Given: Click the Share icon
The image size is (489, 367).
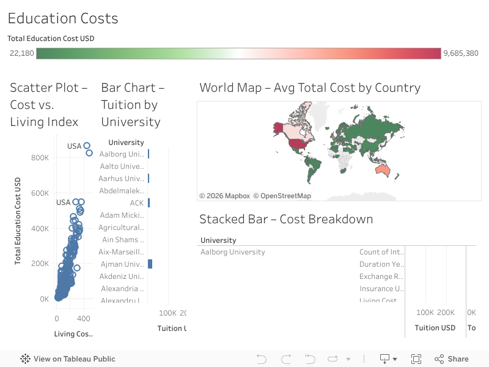Looking at the screenshot, I should pyautogui.click(x=452, y=359).
